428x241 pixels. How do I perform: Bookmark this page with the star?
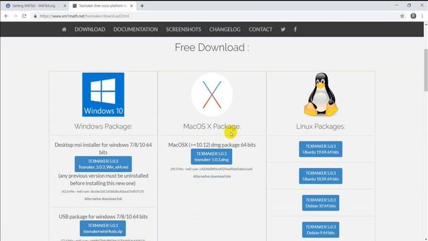click(x=402, y=16)
